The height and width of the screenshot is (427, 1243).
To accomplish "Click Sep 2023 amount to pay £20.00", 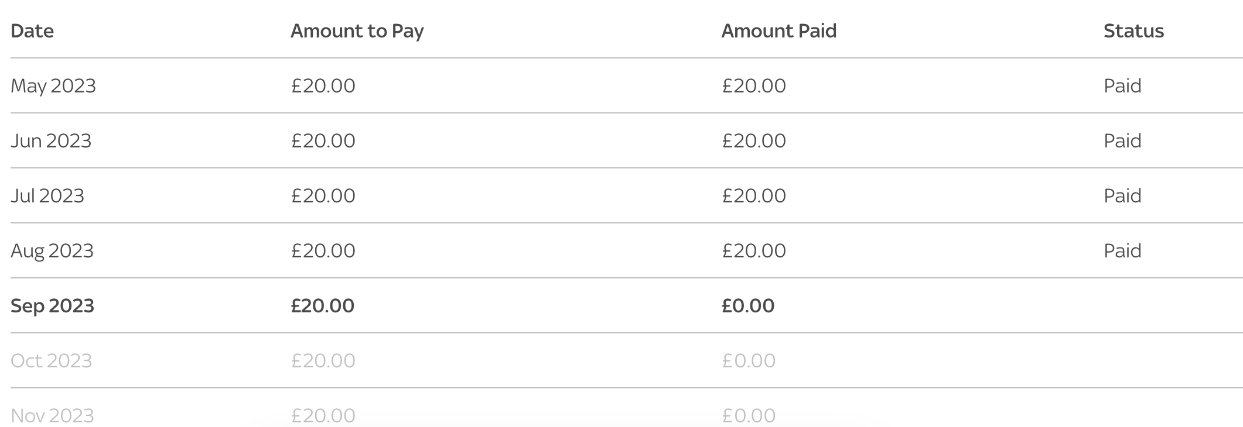I will coord(323,306).
